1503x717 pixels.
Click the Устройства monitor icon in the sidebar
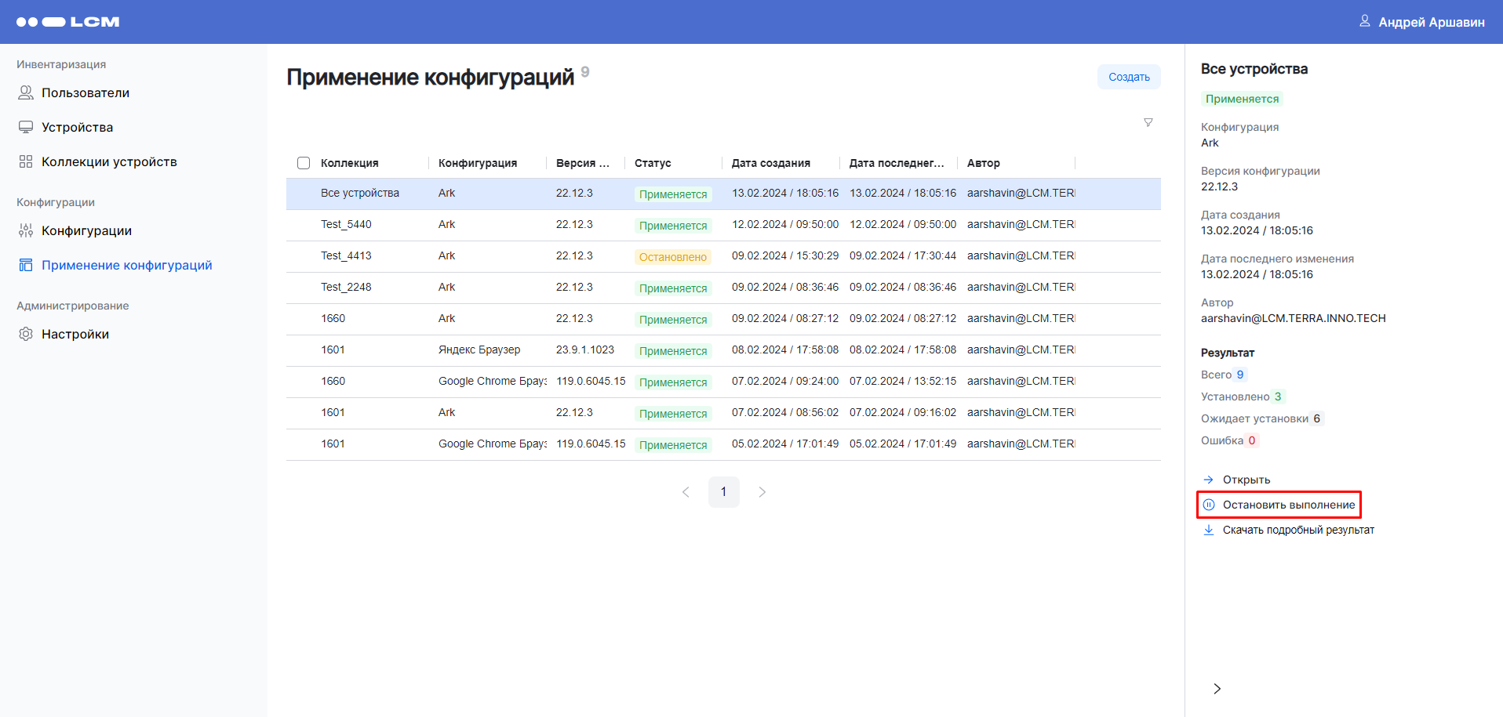(x=26, y=127)
